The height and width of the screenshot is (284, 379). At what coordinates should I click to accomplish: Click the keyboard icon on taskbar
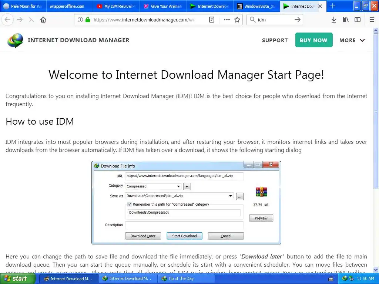coord(331,279)
